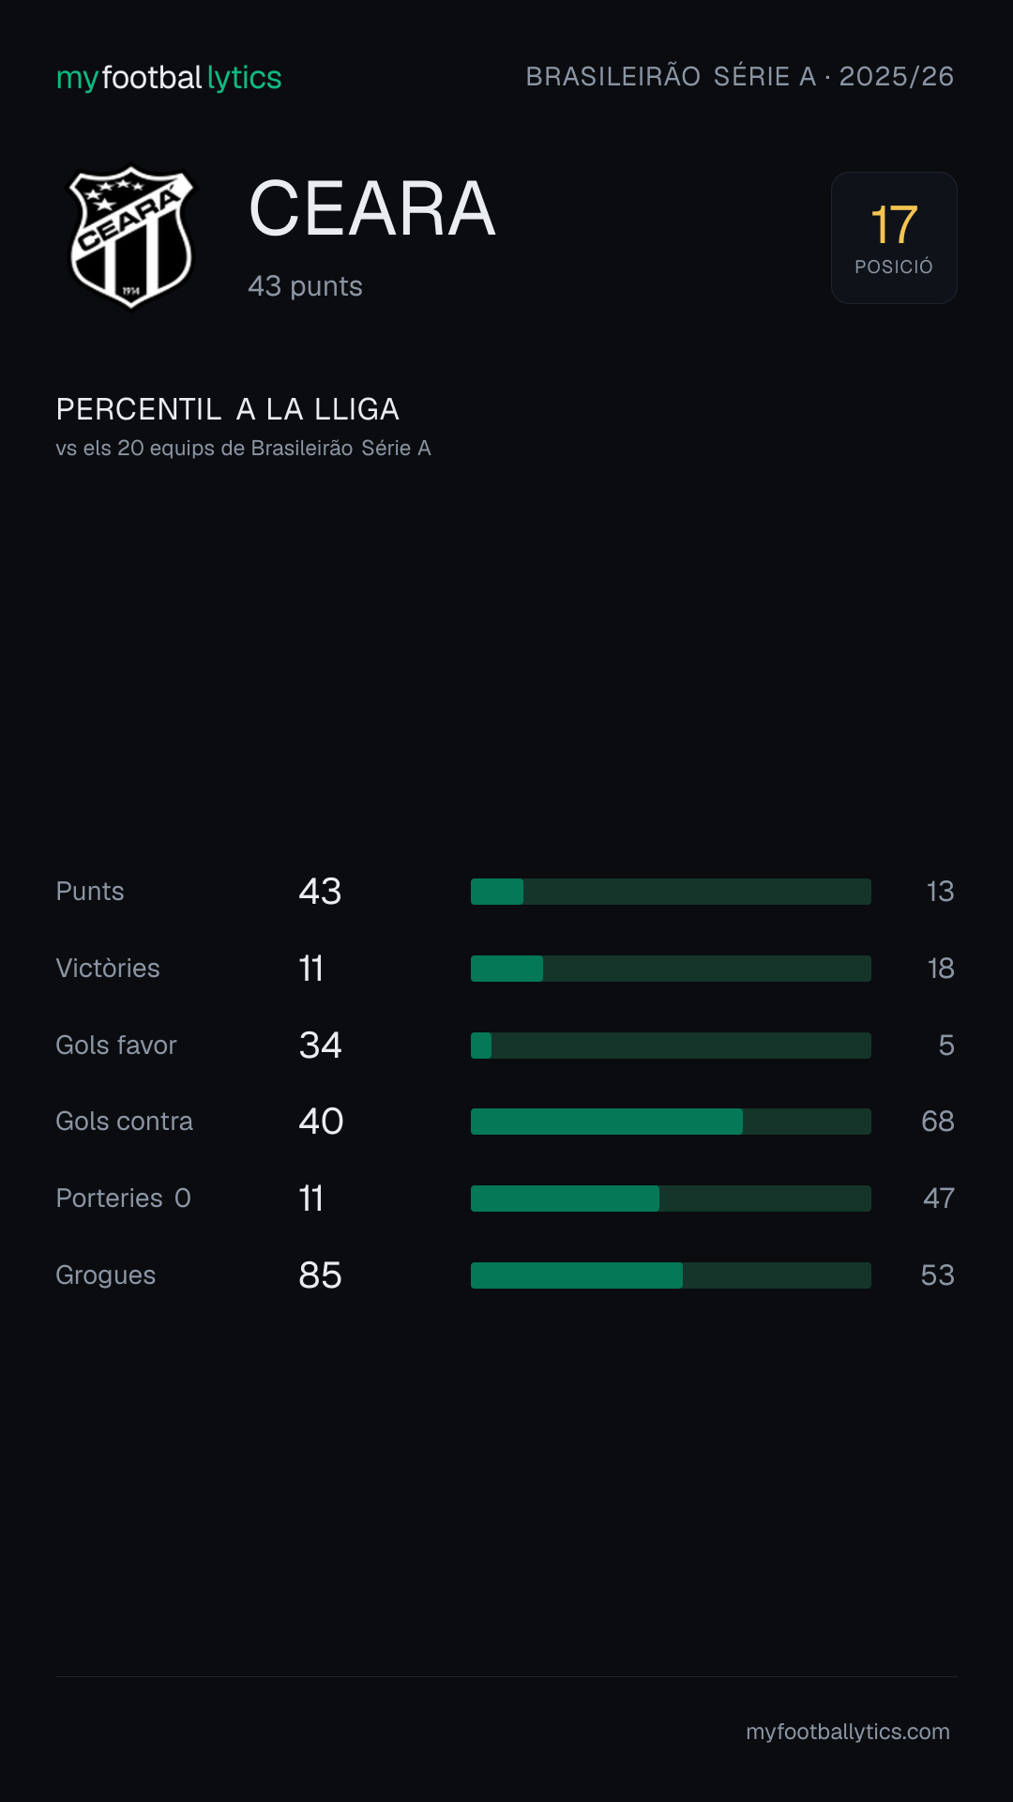Viewport: 1013px width, 1802px height.
Task: Click the Gols favor value 34
Action: pyautogui.click(x=320, y=1046)
